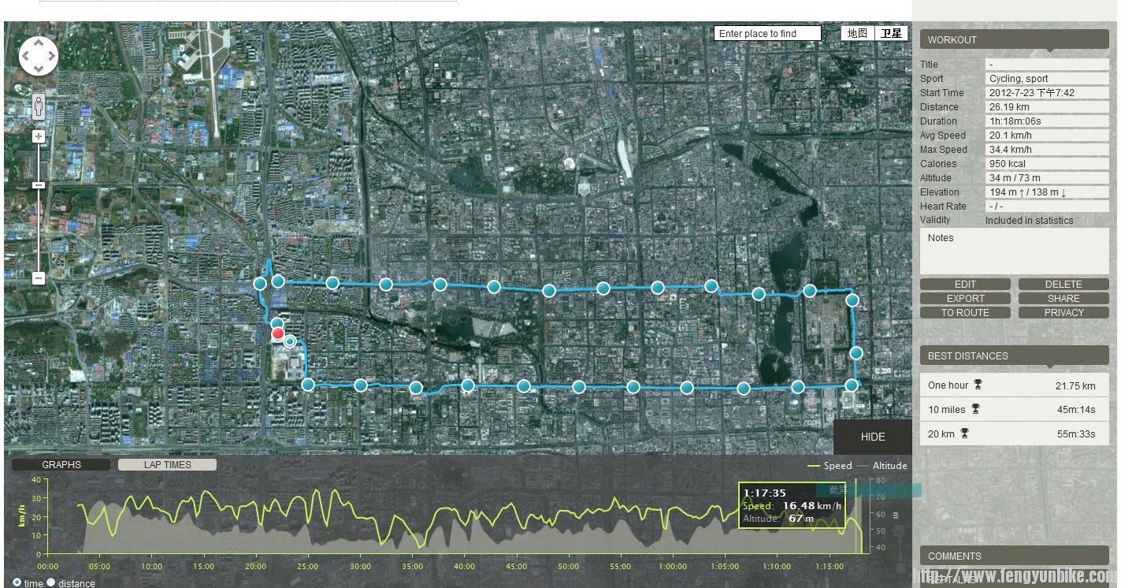Click the trophy icon beside 10 miles
Viewport: 1121px width, 588px height.
[975, 408]
